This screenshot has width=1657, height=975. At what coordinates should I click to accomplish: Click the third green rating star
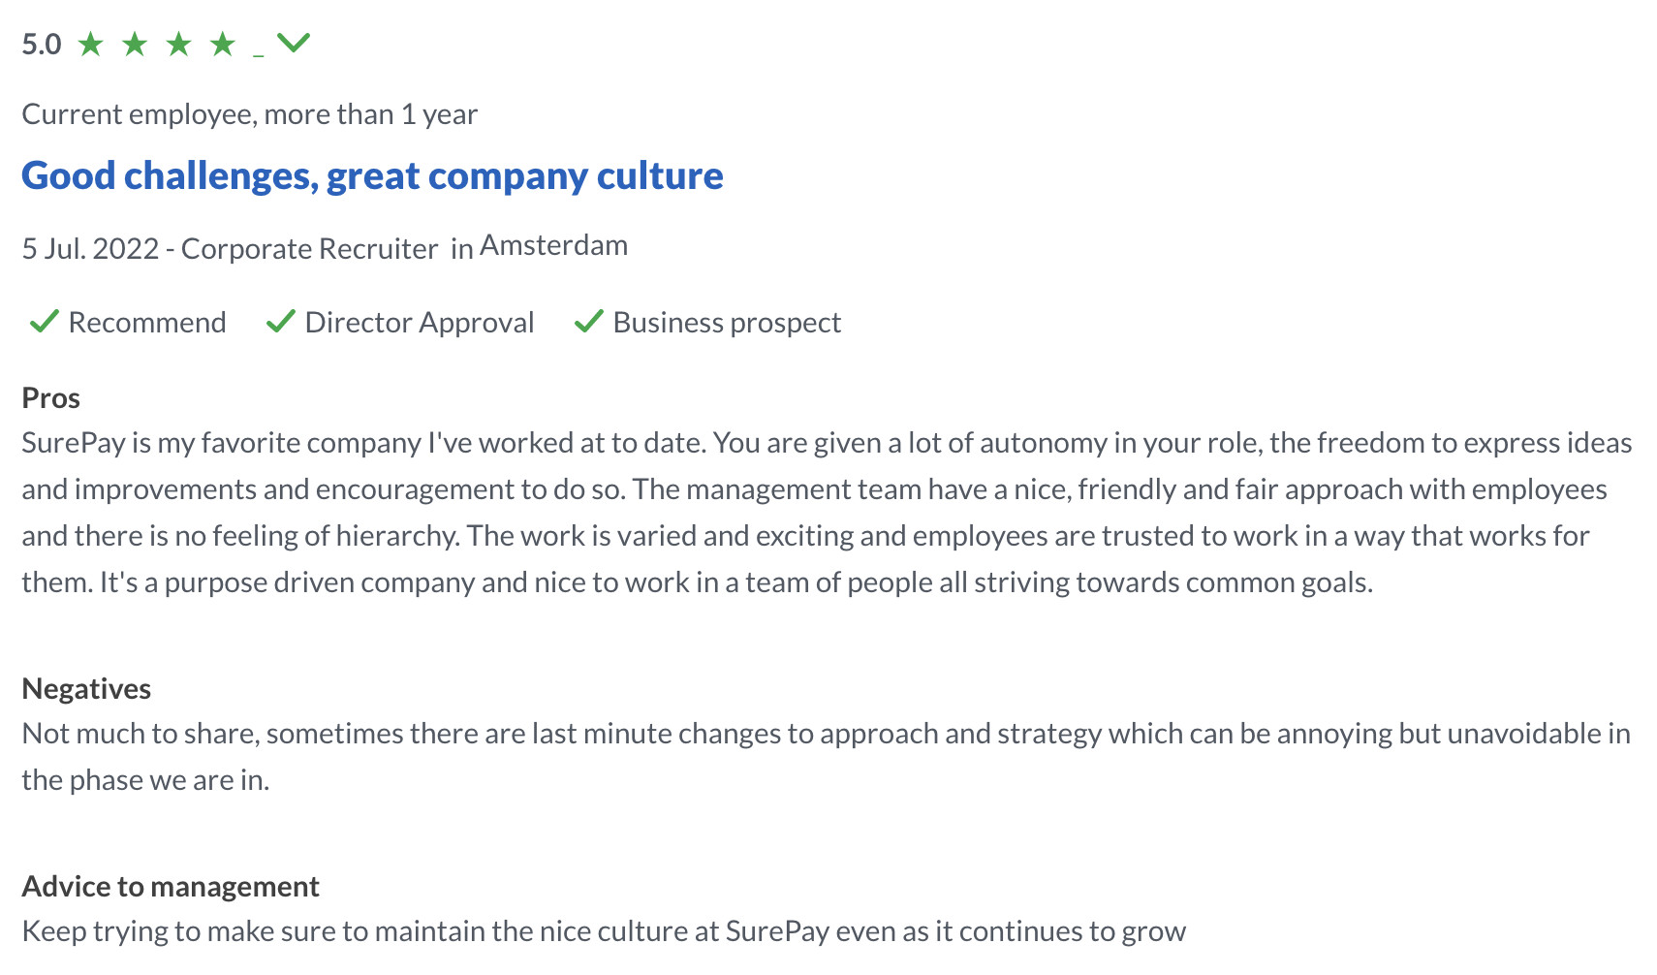tap(179, 44)
